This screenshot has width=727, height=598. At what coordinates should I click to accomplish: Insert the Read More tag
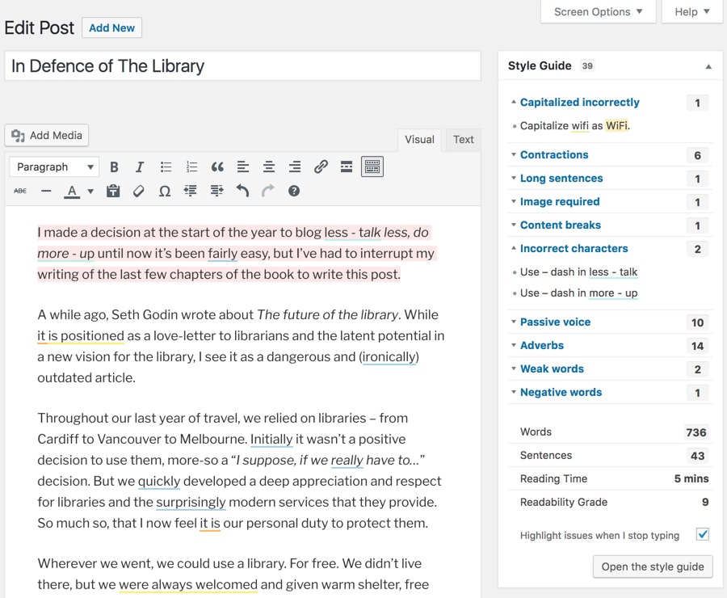coord(346,166)
